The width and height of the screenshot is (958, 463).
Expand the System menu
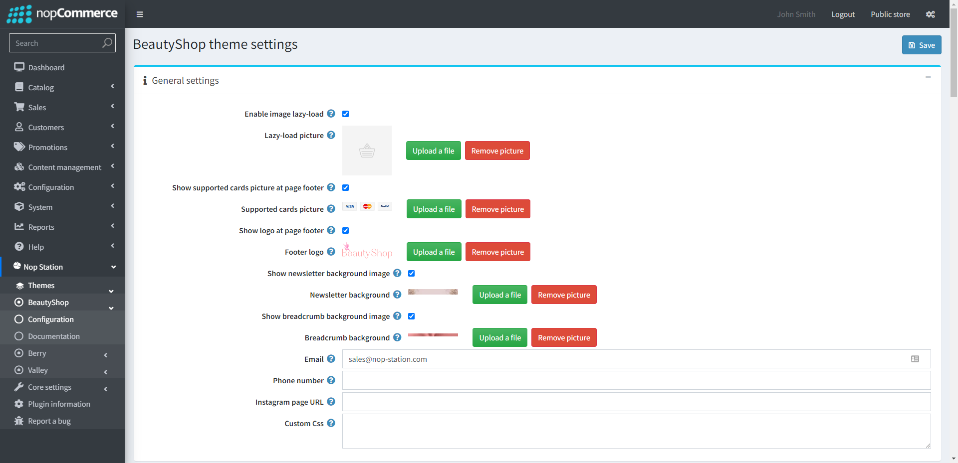[x=62, y=207]
